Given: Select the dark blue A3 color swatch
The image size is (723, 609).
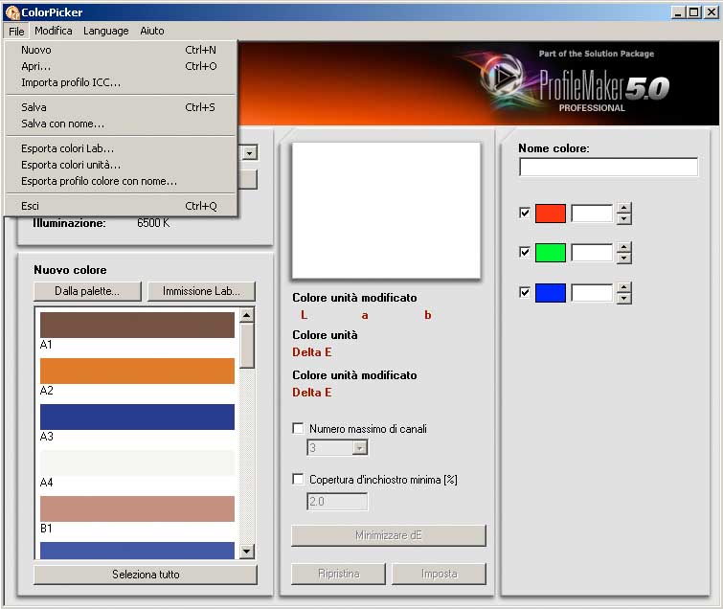Looking at the screenshot, I should (x=137, y=417).
